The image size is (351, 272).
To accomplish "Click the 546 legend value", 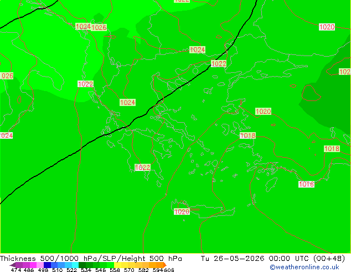I will pos(101,270).
